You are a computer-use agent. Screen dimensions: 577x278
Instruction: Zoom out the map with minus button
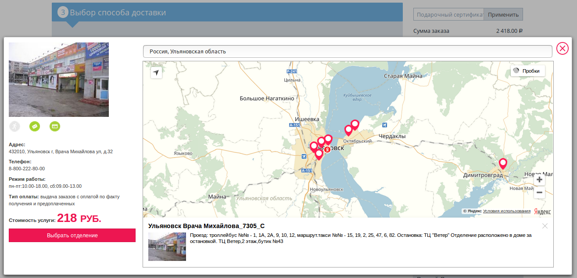[x=539, y=192]
